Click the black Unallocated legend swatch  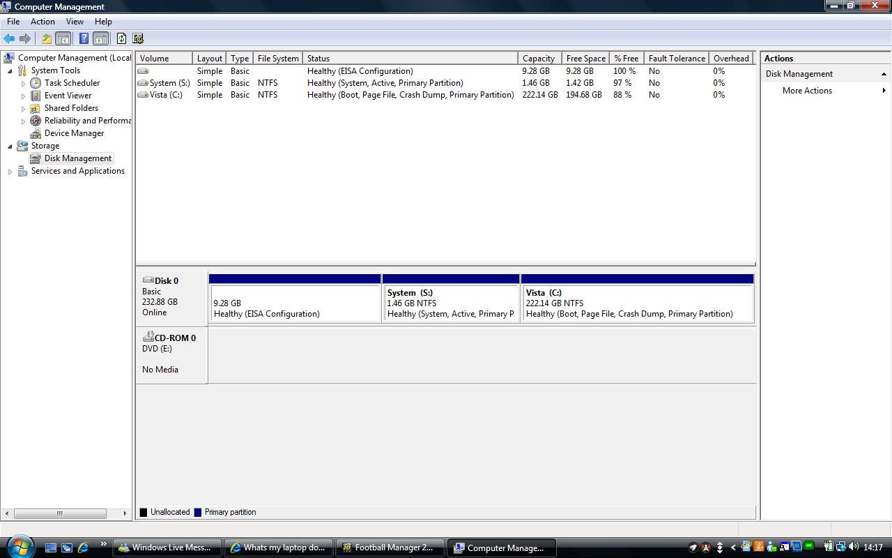(x=144, y=512)
